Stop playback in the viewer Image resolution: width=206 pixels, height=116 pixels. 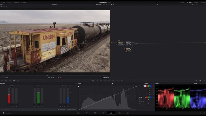click(x=54, y=78)
